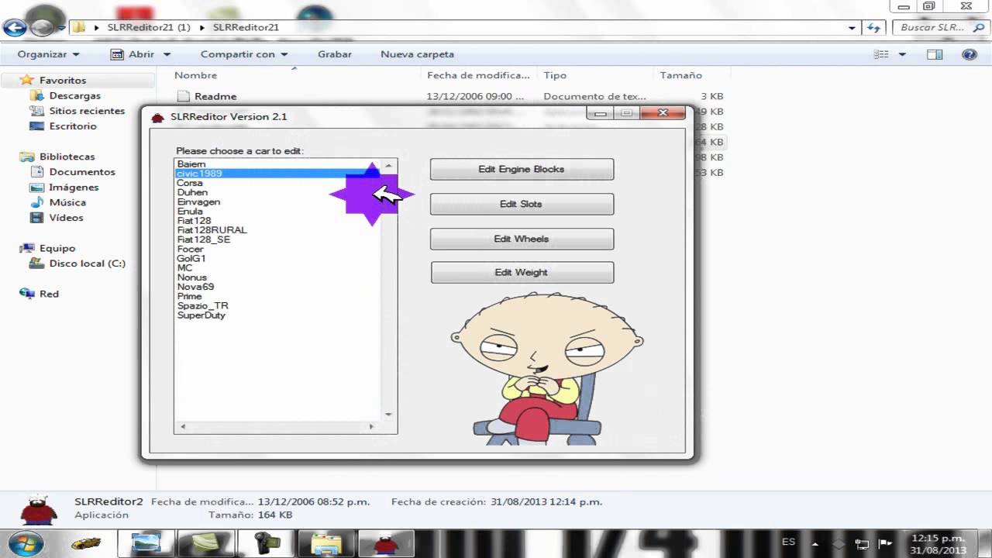992x558 pixels.
Task: Open Documentos library
Action: pos(82,172)
